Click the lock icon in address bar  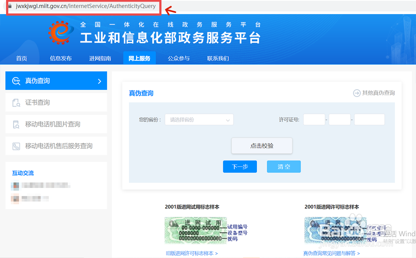(x=10, y=6)
